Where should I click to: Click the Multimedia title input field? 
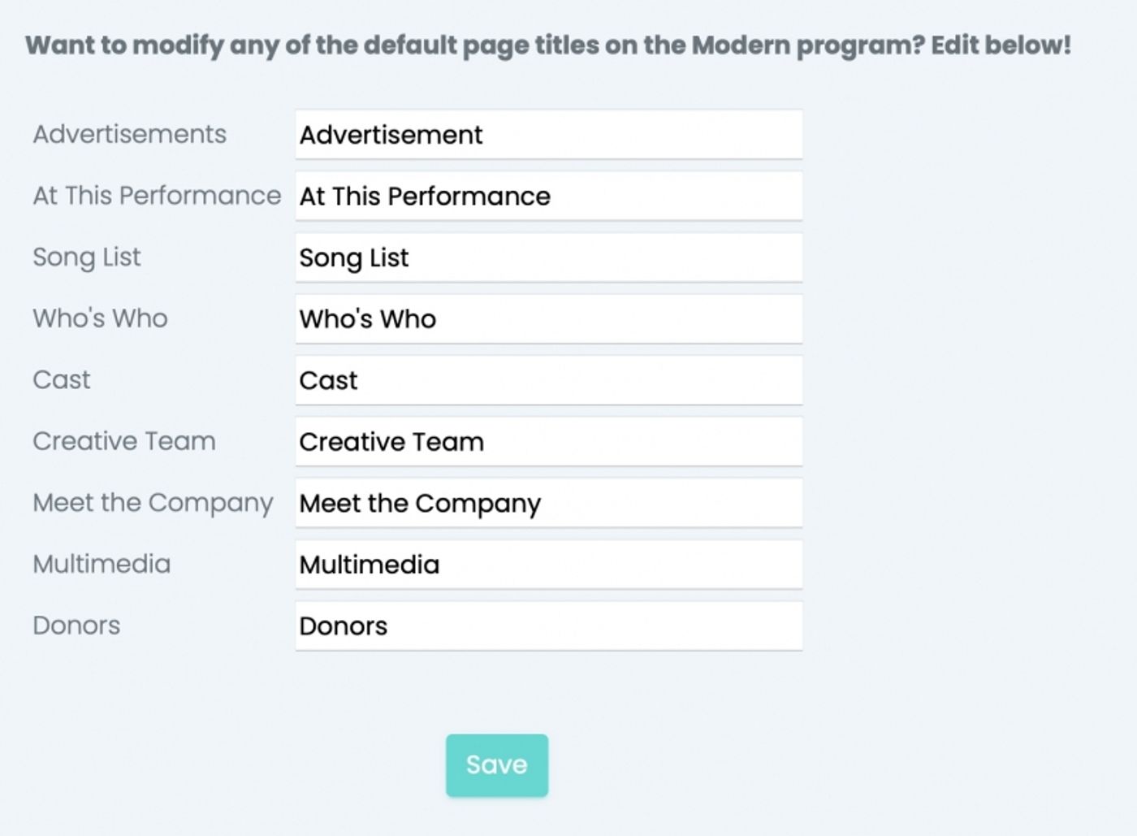[548, 565]
